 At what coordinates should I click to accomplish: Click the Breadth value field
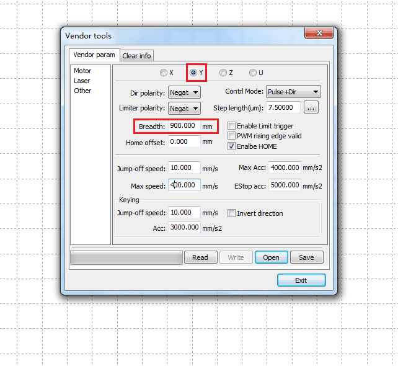(x=184, y=126)
